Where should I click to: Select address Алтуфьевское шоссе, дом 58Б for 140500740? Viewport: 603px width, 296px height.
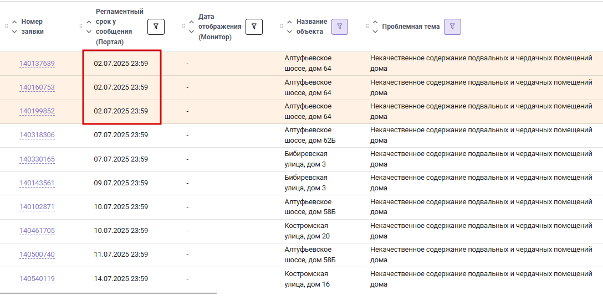310,255
